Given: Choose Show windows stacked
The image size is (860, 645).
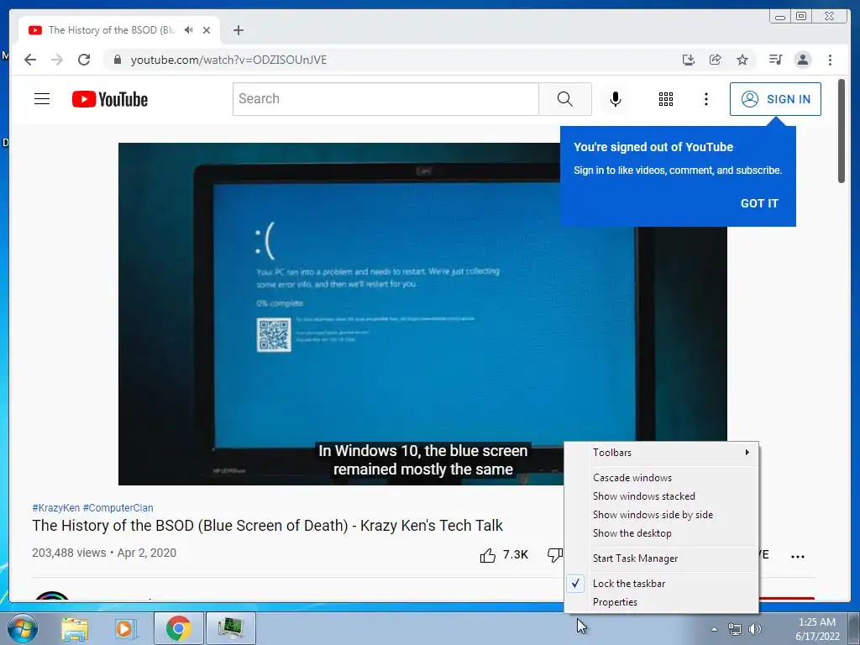Looking at the screenshot, I should [662, 496].
